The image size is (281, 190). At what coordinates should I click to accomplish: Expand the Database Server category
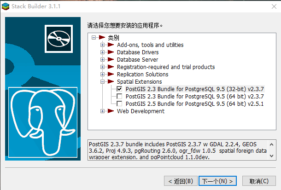point(103,59)
